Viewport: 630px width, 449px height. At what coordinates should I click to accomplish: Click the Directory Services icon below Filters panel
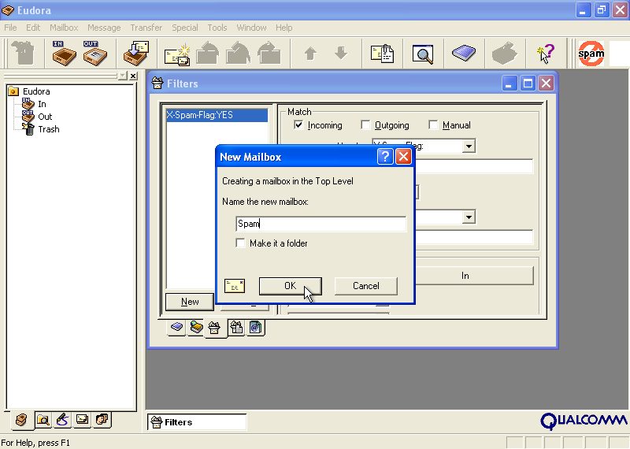(x=255, y=328)
